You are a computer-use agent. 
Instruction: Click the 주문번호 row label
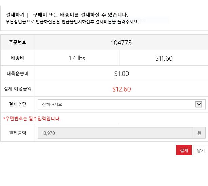[x=18, y=43]
